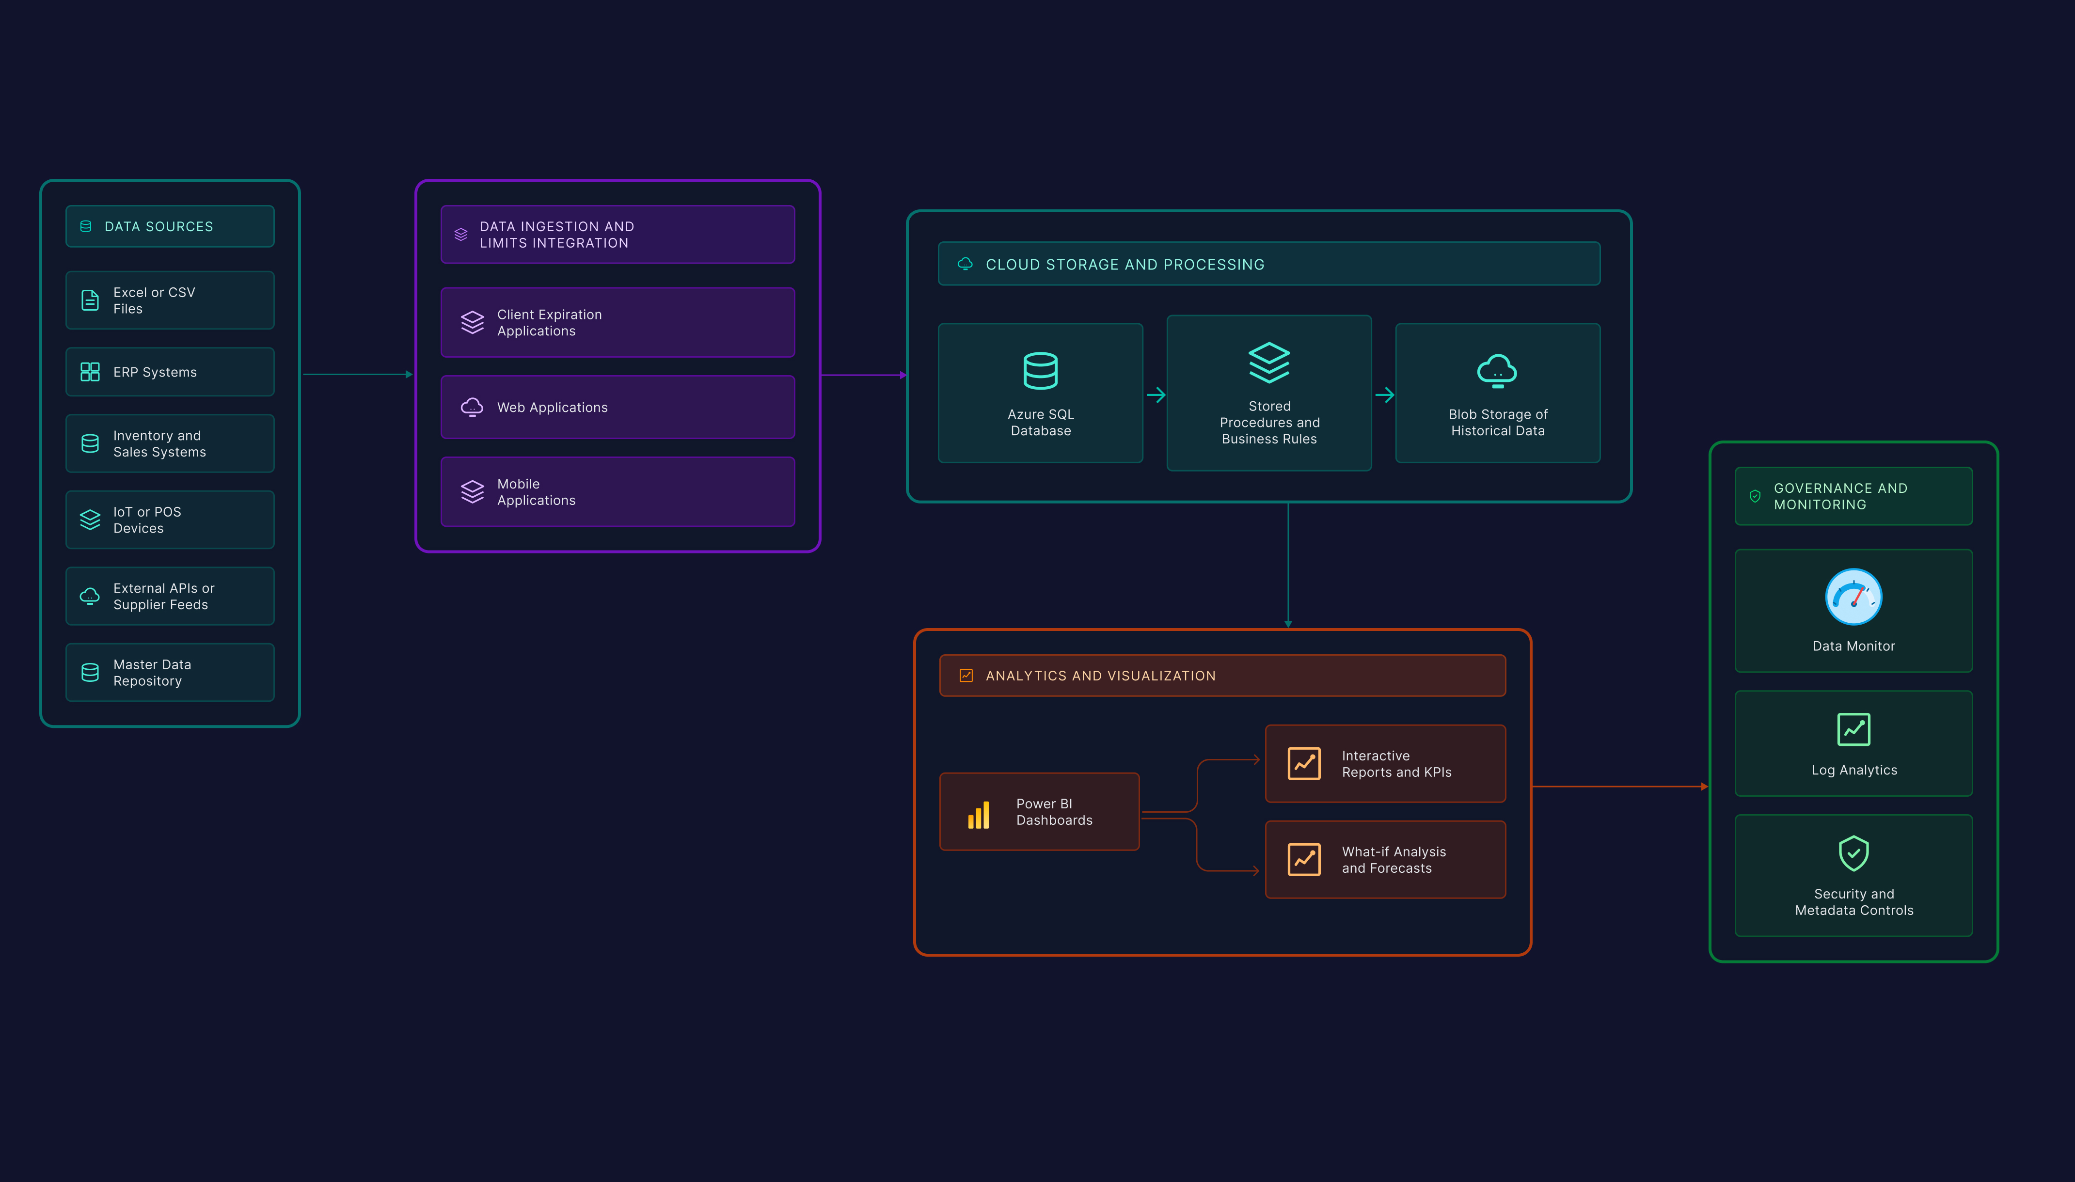Click the Log Analytics chart icon
The image size is (2075, 1182).
(1853, 729)
